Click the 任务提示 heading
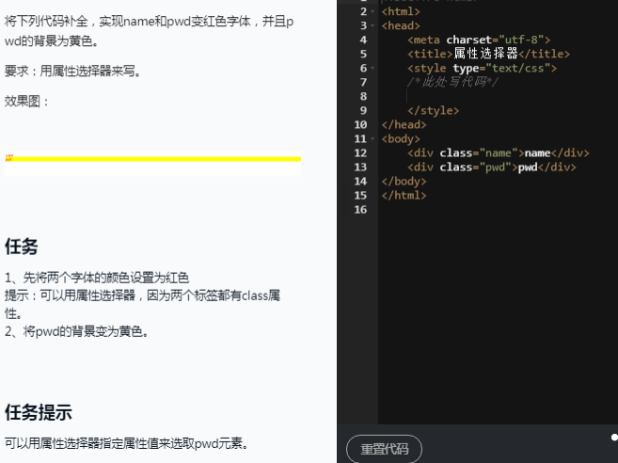 coord(39,413)
